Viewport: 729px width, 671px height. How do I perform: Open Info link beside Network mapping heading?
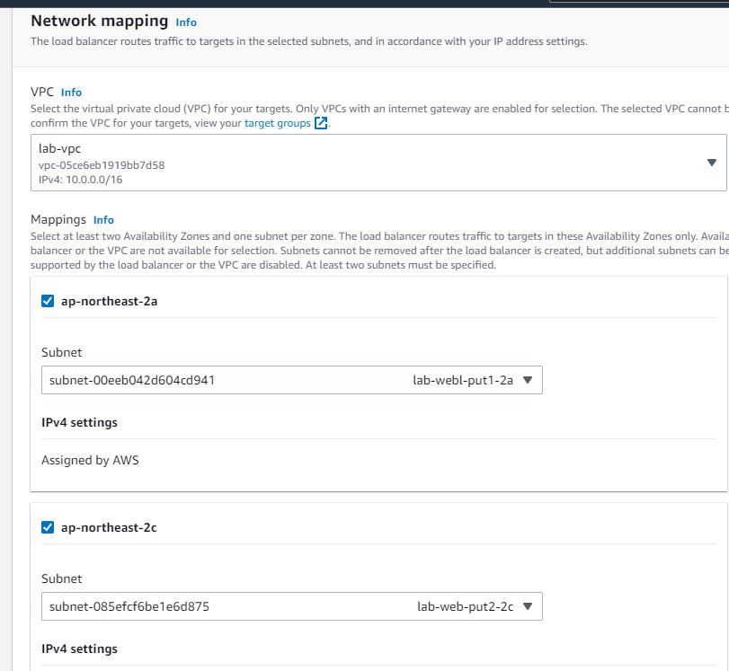pos(186,22)
